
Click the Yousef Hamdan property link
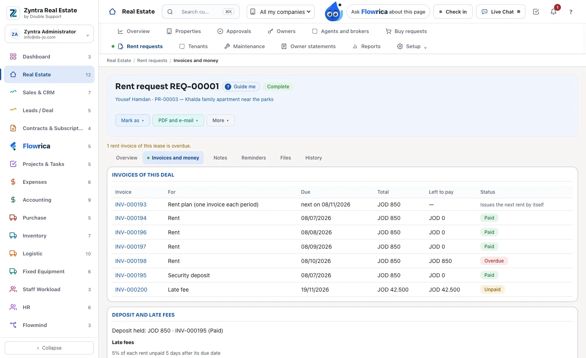tap(194, 99)
